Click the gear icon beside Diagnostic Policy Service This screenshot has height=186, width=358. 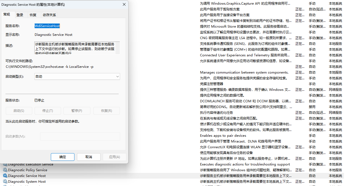click(x=5, y=170)
